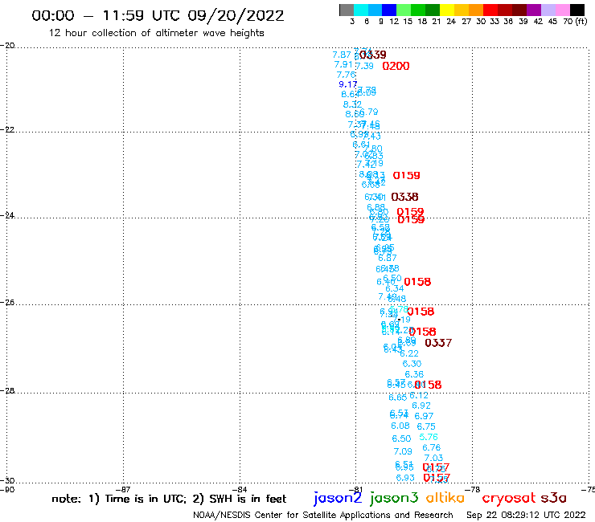
Task: Click the wave height value 7.87
Action: tap(342, 55)
